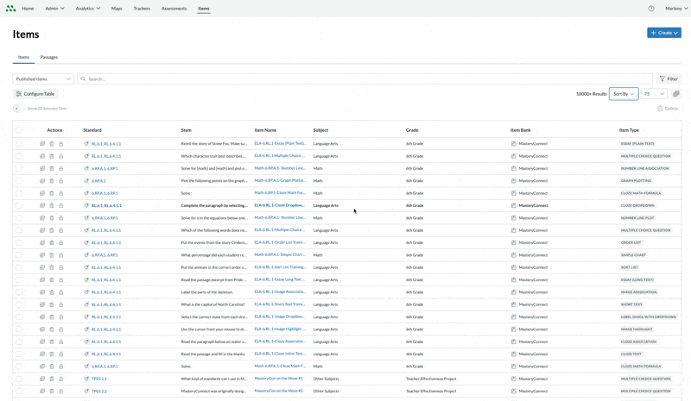The width and height of the screenshot is (691, 401).
Task: Click the blue Create button
Action: coord(663,33)
